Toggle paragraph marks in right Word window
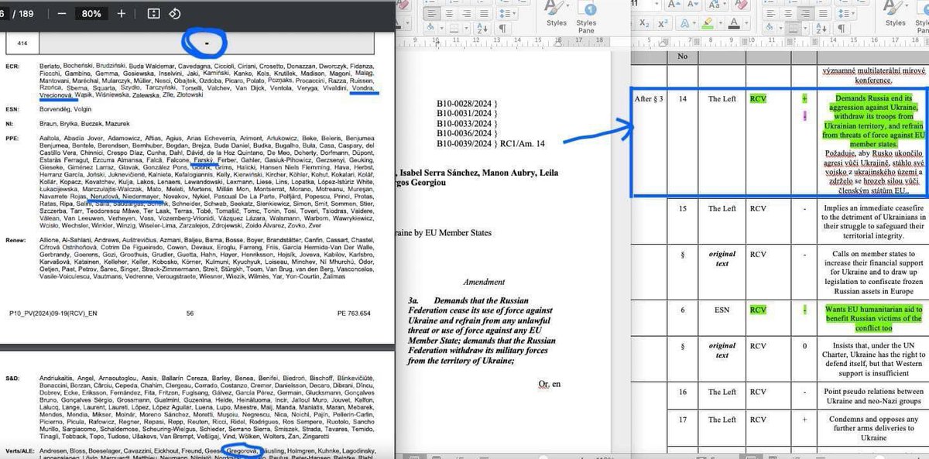This screenshot has height=459, width=929. point(842,28)
